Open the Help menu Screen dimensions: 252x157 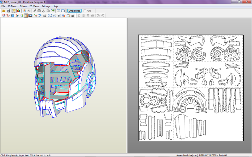pos(55,6)
